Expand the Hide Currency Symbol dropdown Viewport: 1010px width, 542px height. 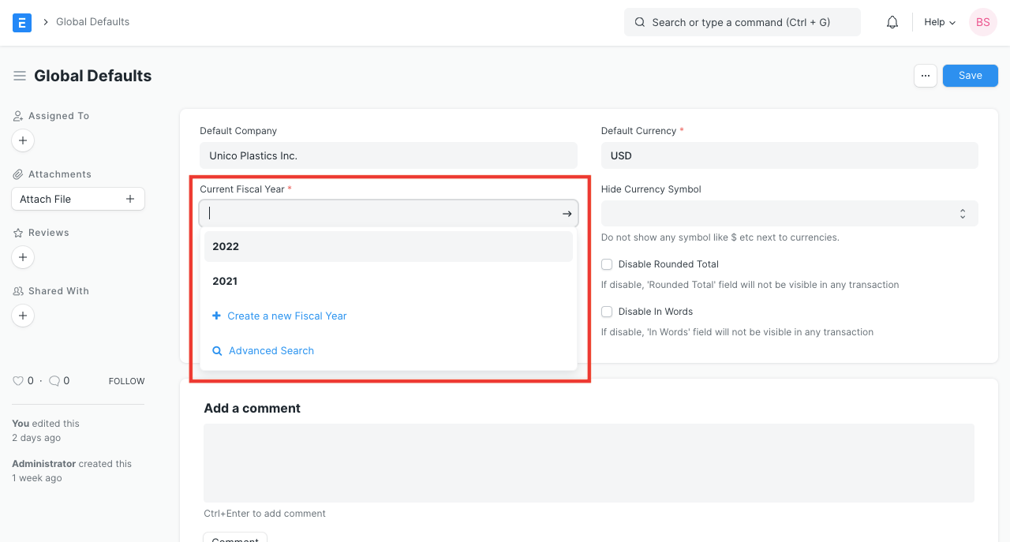[789, 214]
